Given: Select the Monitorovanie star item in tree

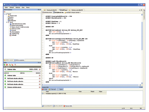Looking at the screenshot, I should (x=12, y=16).
